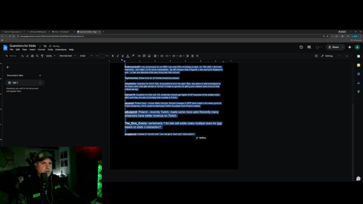Open the File menu
The width and height of the screenshot is (363, 204).
pos(11,50)
